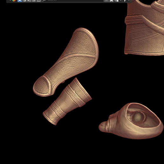The image size is (164, 164).
Task: Toggle the fourth display mode button in the header
Action: [34, 1]
